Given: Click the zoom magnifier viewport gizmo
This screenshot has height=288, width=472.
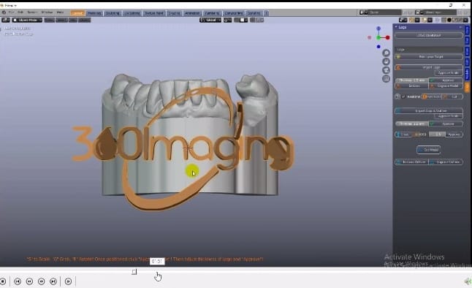Looking at the screenshot, I should 386,53.
